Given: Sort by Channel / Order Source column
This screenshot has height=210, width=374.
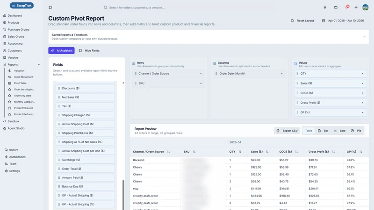Looking at the screenshot, I should click(x=168, y=152).
